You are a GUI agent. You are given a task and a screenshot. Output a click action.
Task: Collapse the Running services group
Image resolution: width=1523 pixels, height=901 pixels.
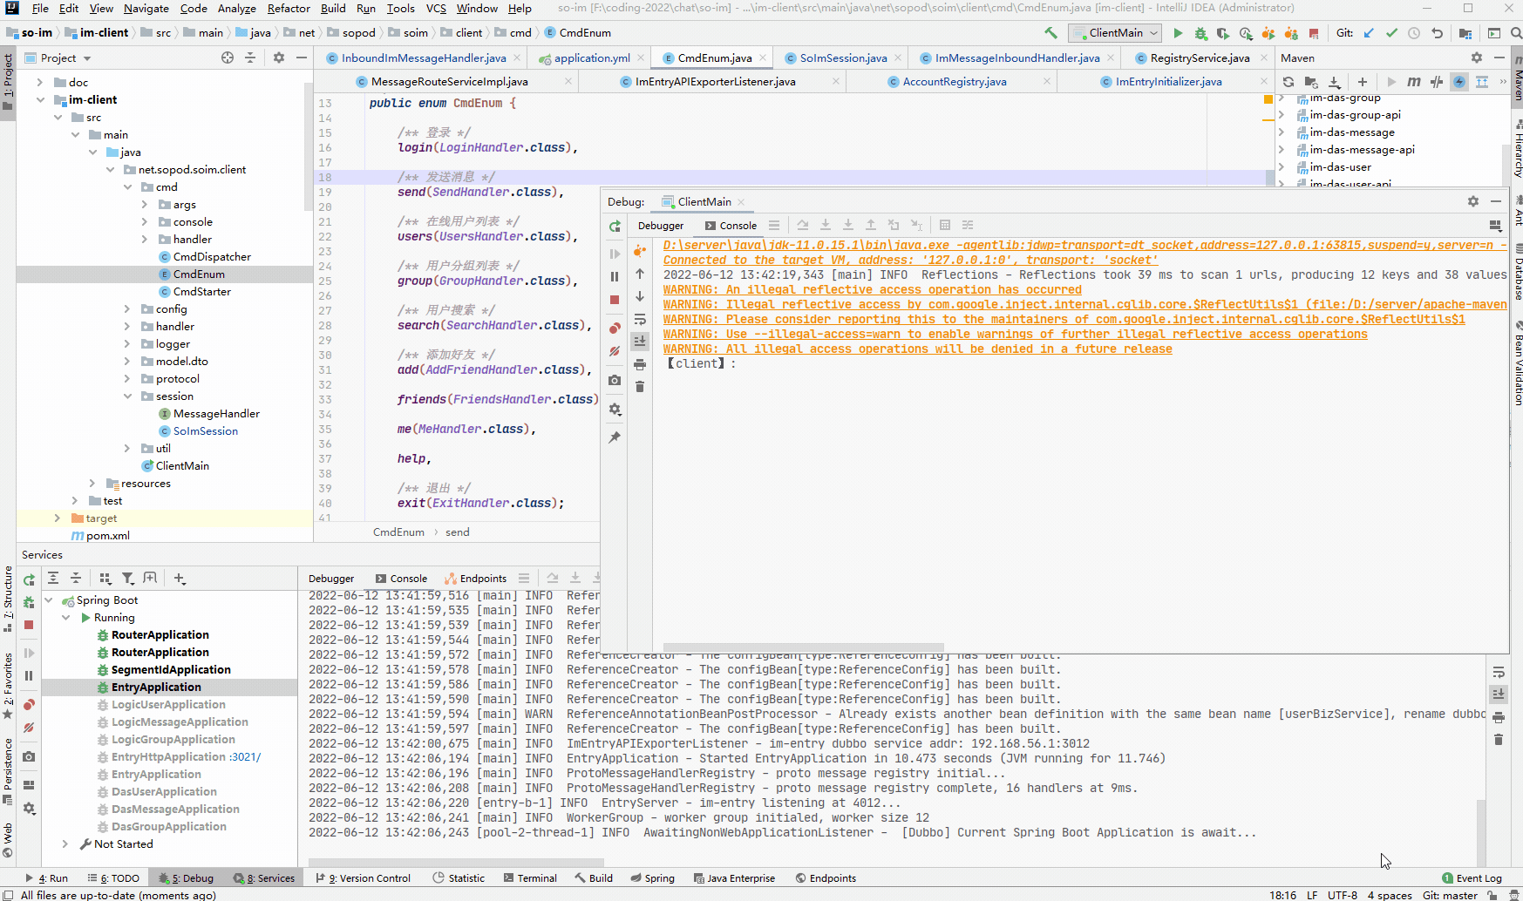point(65,618)
